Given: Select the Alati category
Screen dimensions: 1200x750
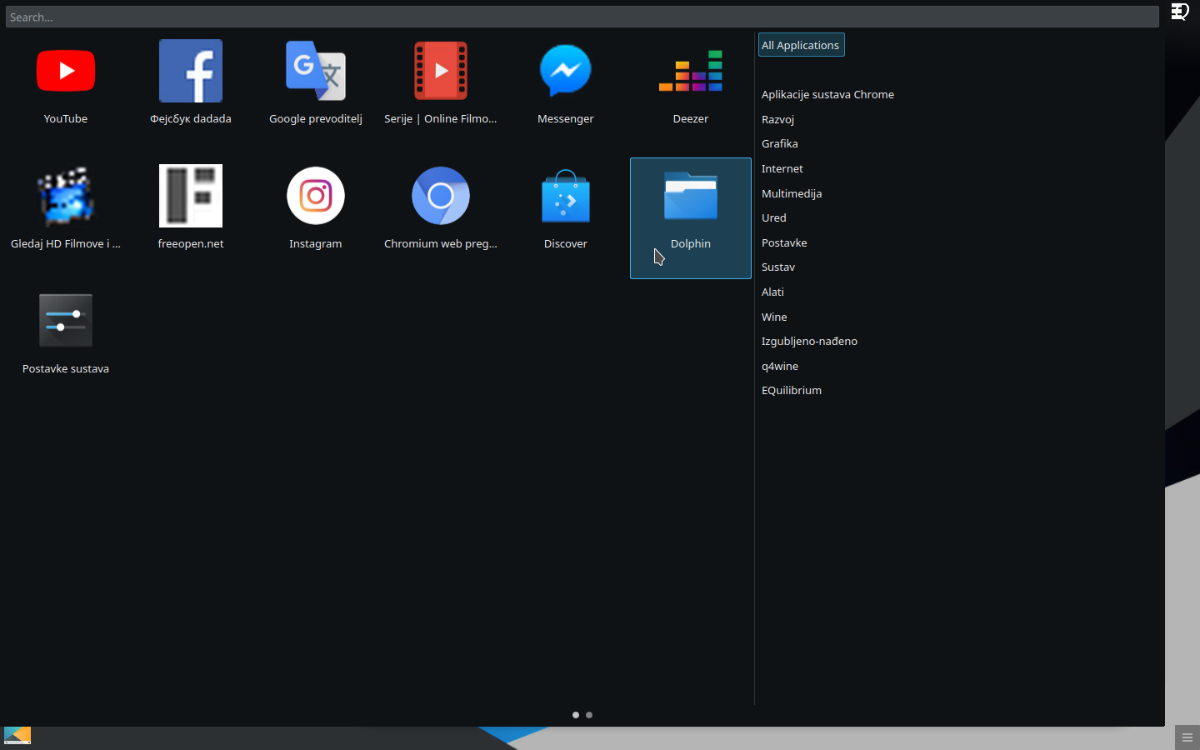Looking at the screenshot, I should click(x=772, y=292).
